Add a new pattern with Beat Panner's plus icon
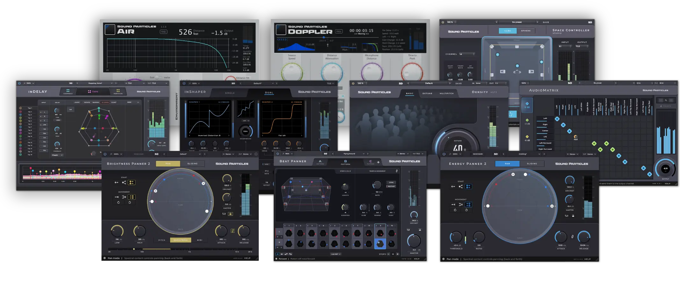 coord(378,162)
